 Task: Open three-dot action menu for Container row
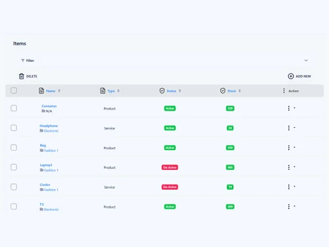[x=289, y=108]
